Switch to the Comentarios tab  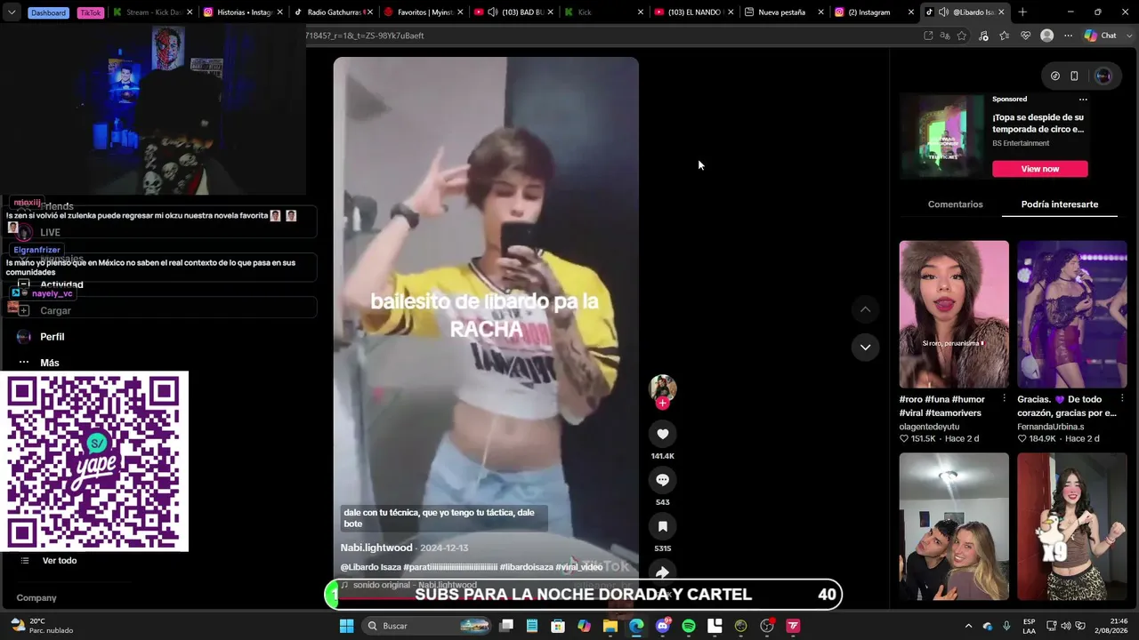pyautogui.click(x=956, y=204)
